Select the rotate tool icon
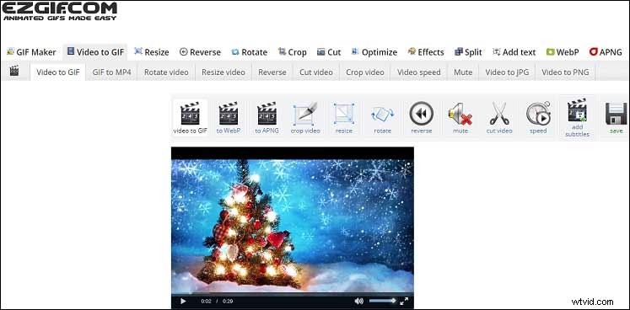This screenshot has width=630, height=310. point(383,118)
